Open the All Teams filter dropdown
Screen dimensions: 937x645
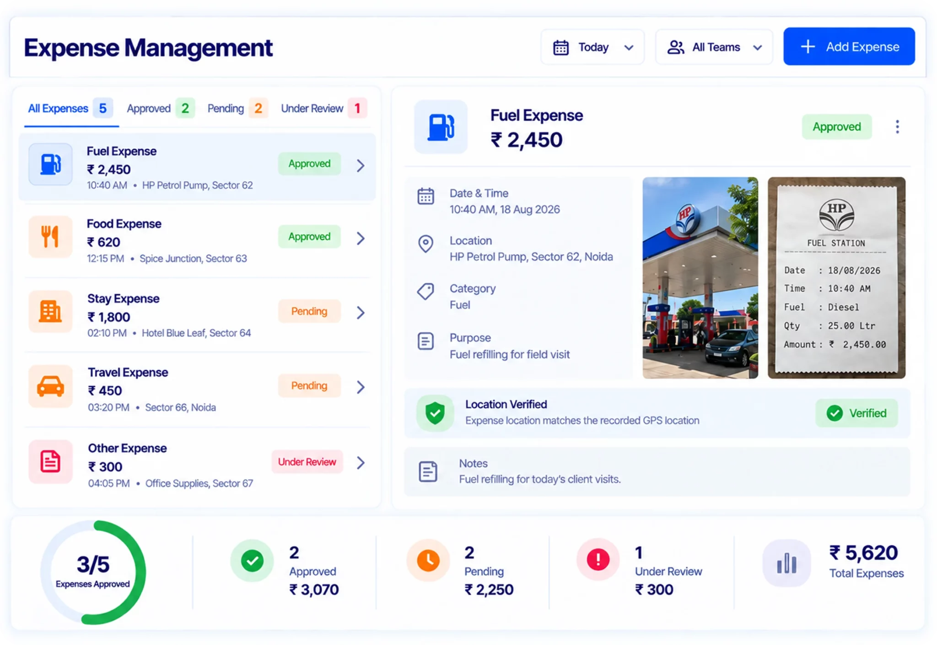pos(714,47)
